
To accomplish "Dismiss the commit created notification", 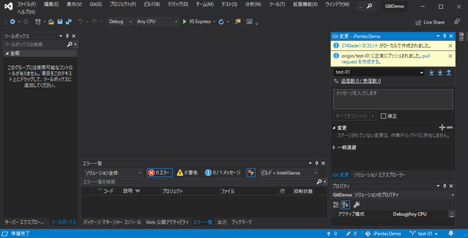I will [450, 46].
